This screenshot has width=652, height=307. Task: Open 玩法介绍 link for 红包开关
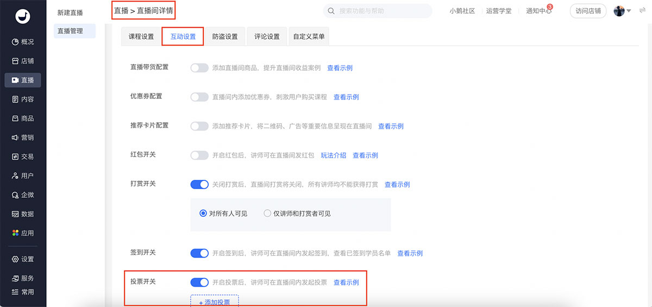[333, 155]
